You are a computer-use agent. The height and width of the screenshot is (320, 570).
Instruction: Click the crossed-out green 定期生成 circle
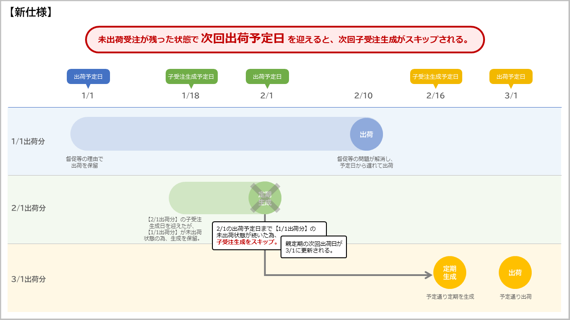tap(265, 198)
